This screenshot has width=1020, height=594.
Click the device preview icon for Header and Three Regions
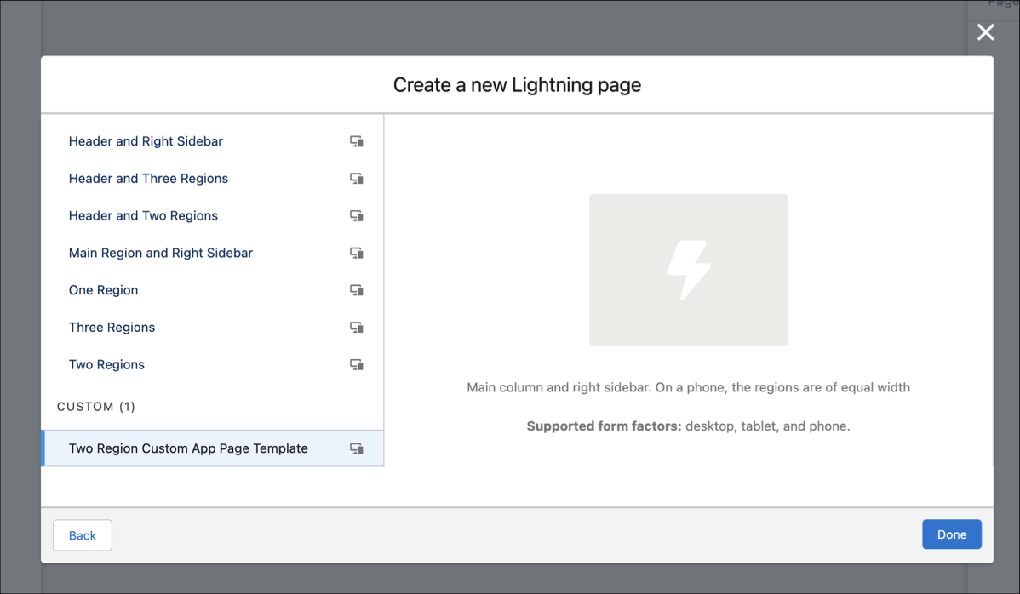tap(357, 179)
